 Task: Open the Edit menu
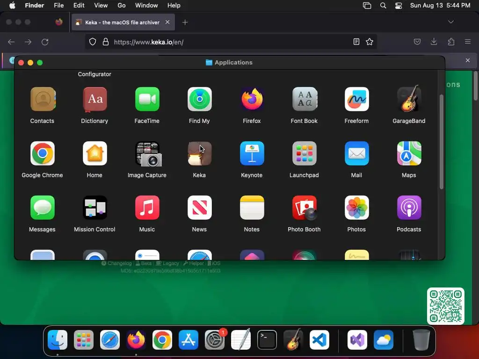tap(79, 6)
